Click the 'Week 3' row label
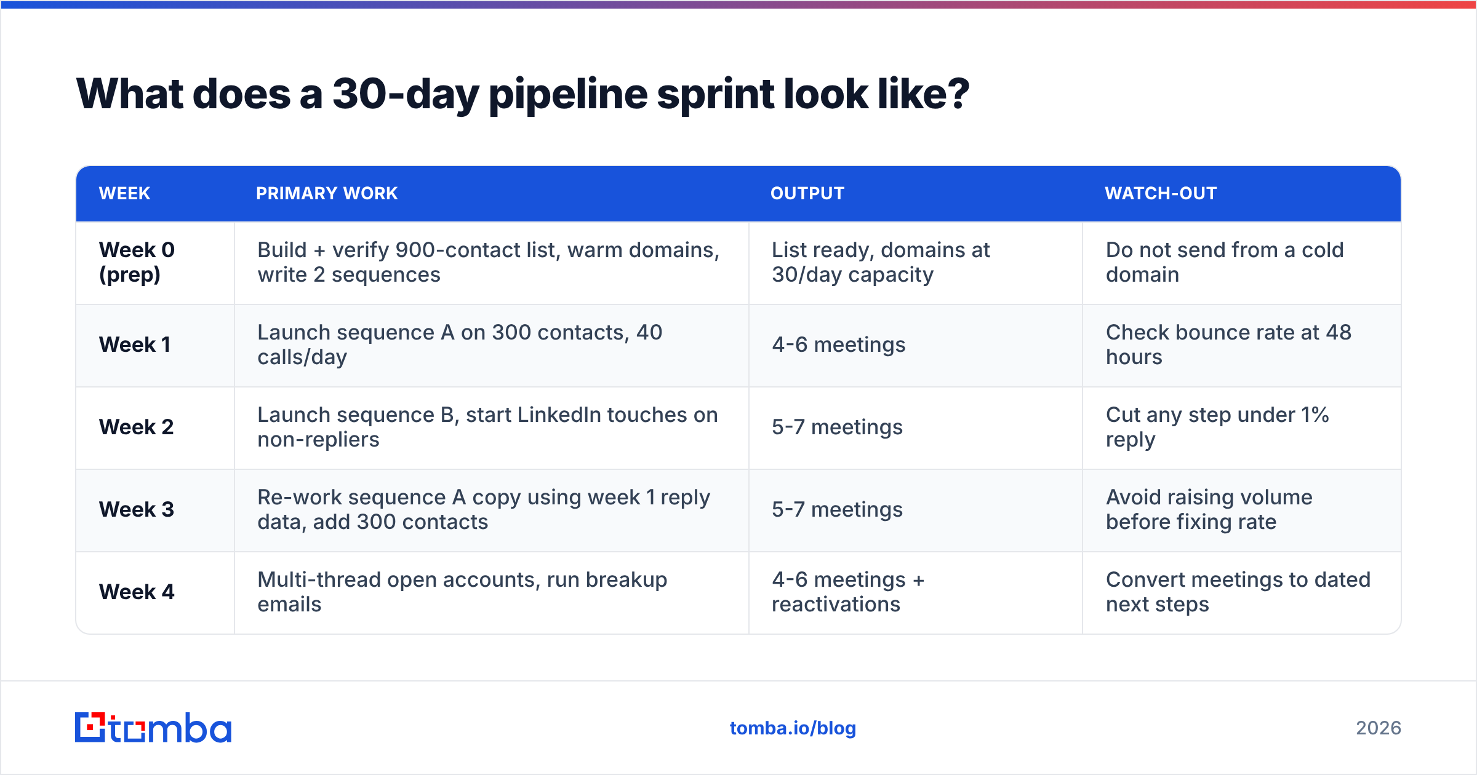The image size is (1477, 775). click(x=137, y=509)
